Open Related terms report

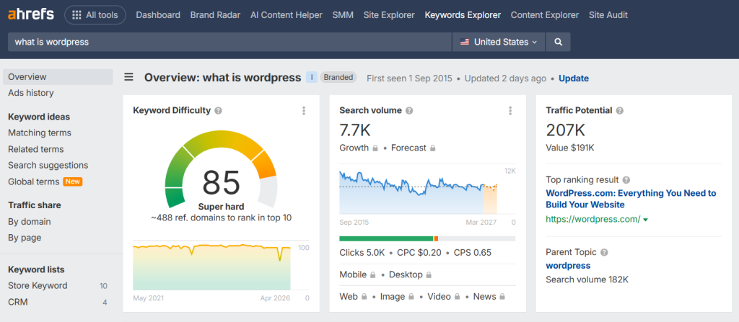36,149
